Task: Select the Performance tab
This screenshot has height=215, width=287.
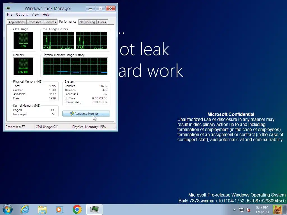Action: [68, 22]
